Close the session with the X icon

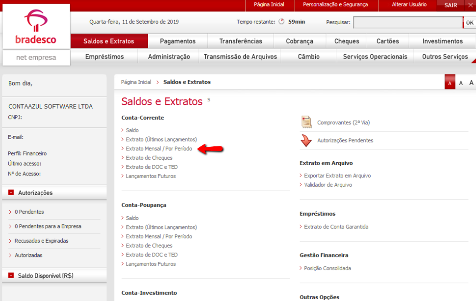(x=471, y=5)
